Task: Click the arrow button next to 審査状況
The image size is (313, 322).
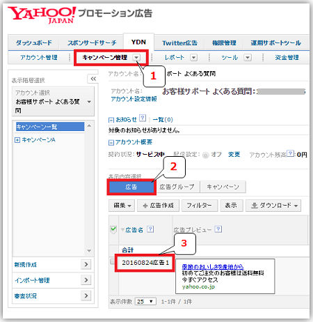Action: [86, 296]
